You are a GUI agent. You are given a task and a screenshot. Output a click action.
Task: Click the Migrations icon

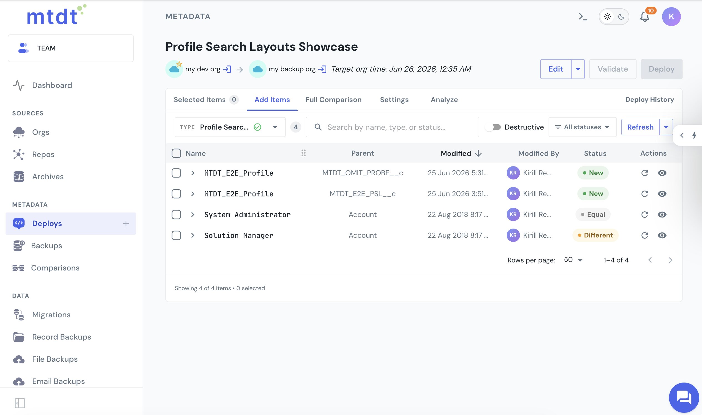(19, 315)
